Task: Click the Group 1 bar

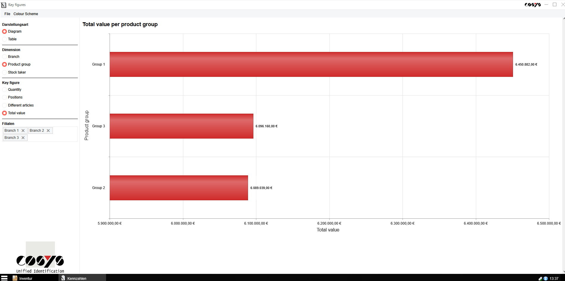Action: [x=311, y=64]
